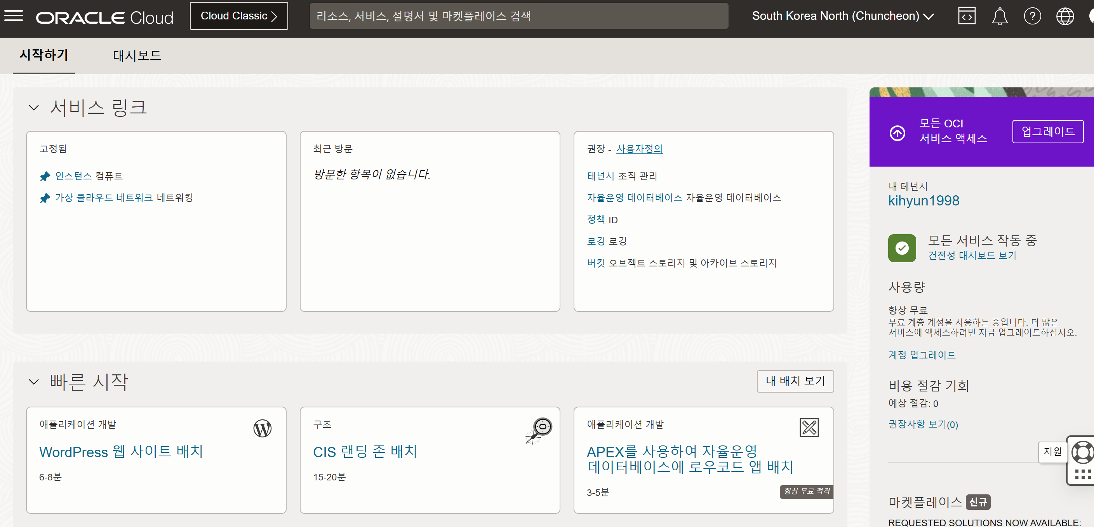
Task: Click the upgrade arrow circle icon
Action: pos(897,133)
